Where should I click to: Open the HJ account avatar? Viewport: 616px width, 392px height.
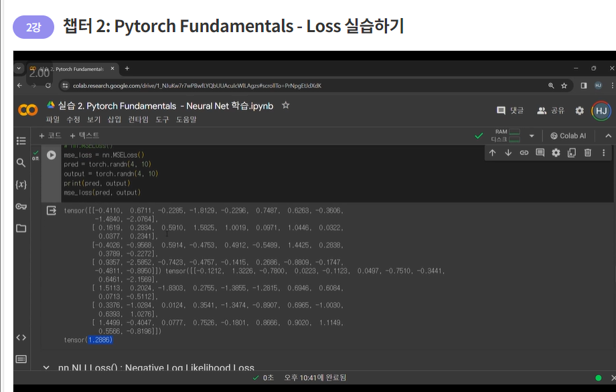[x=601, y=110]
